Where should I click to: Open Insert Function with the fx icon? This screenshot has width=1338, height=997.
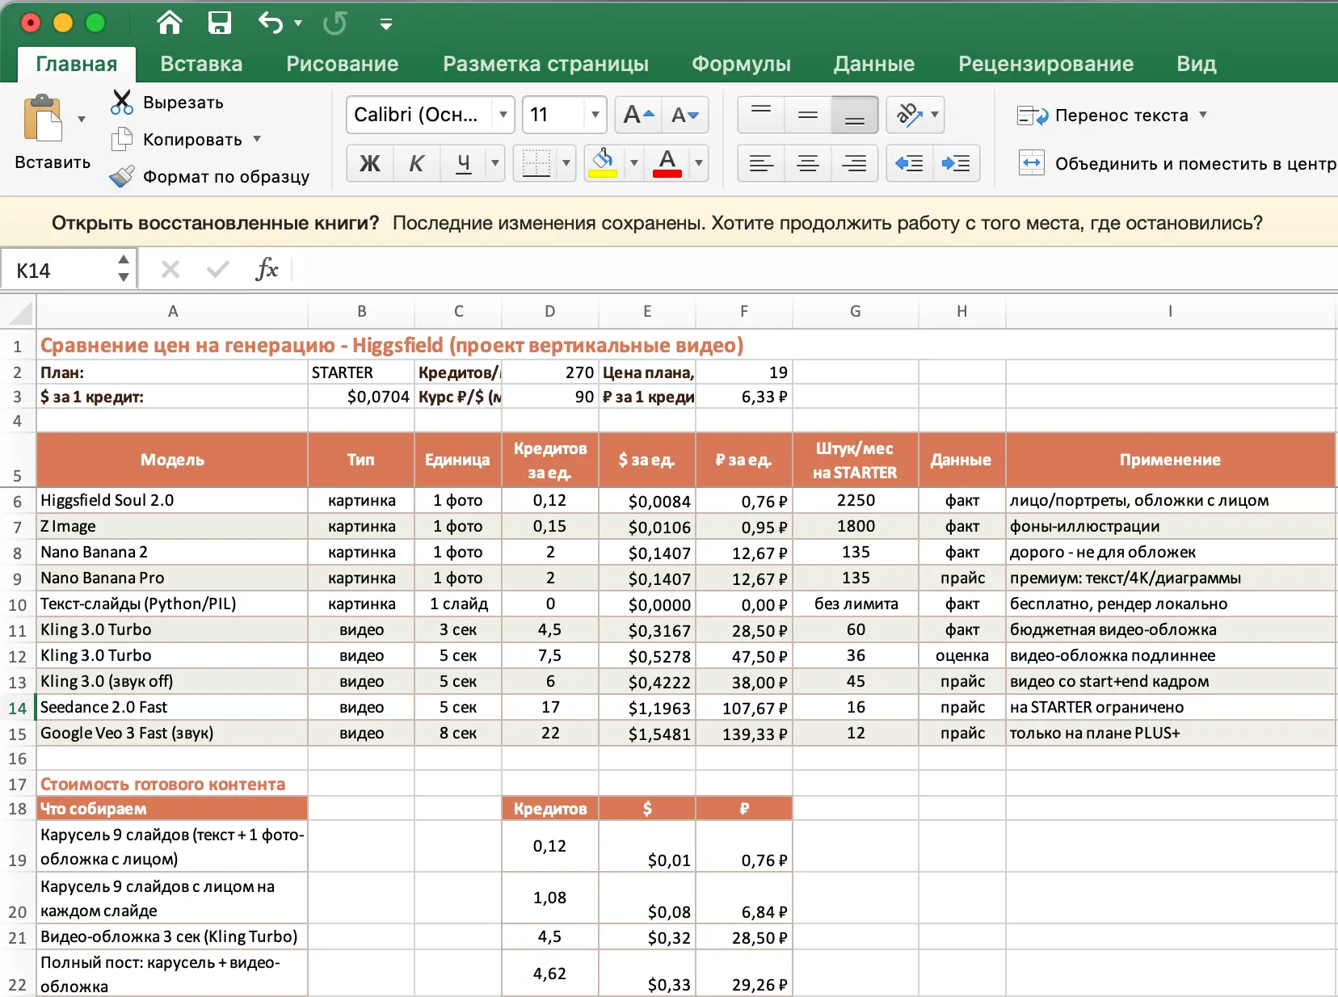pos(267,269)
